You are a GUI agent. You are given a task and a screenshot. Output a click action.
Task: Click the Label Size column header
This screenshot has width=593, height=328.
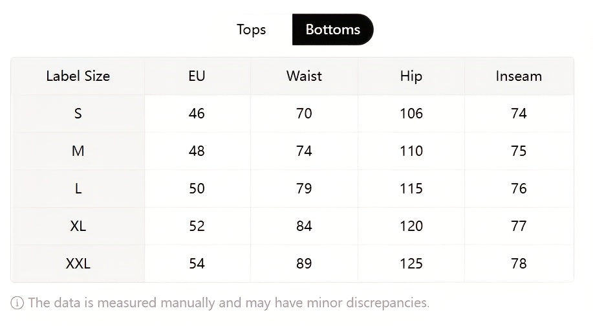pos(78,76)
